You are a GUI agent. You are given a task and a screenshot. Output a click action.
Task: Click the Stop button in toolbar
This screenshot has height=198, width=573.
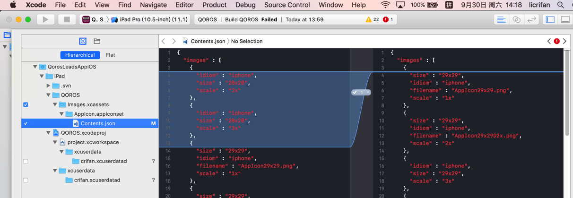click(67, 19)
